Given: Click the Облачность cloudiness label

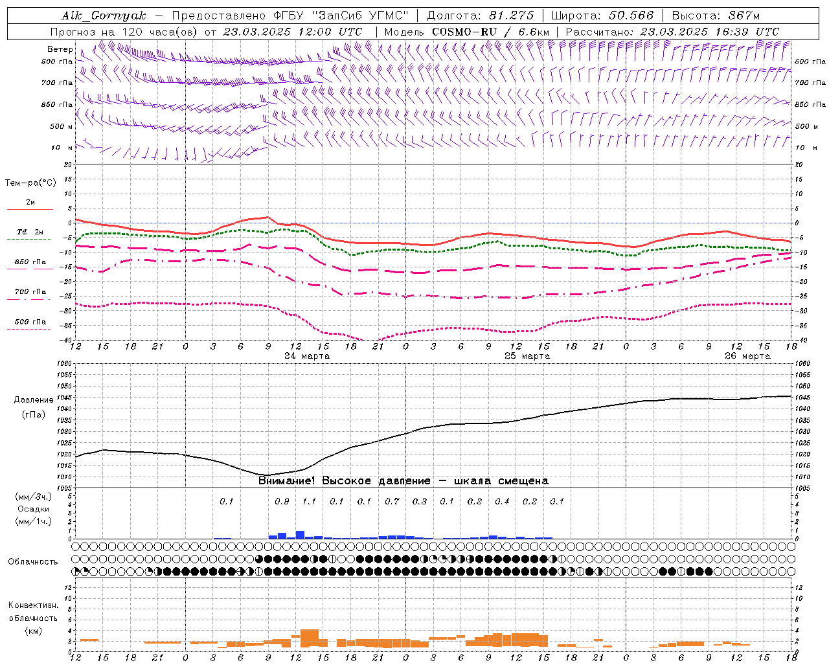Looking at the screenshot, I should coord(33,562).
